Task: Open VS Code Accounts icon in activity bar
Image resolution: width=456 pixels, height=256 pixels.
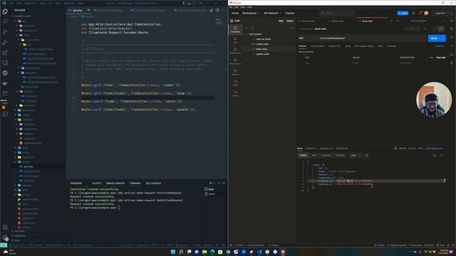Action: tap(5, 228)
